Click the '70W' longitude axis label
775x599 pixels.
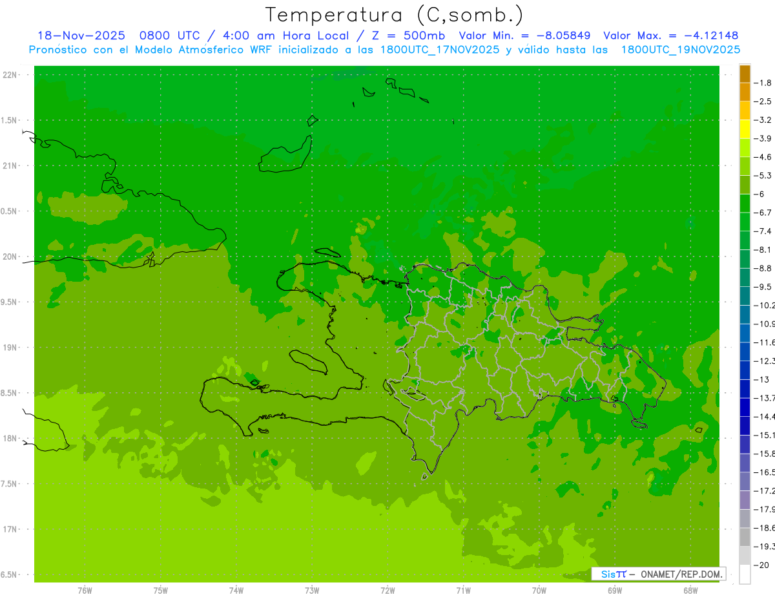(539, 590)
